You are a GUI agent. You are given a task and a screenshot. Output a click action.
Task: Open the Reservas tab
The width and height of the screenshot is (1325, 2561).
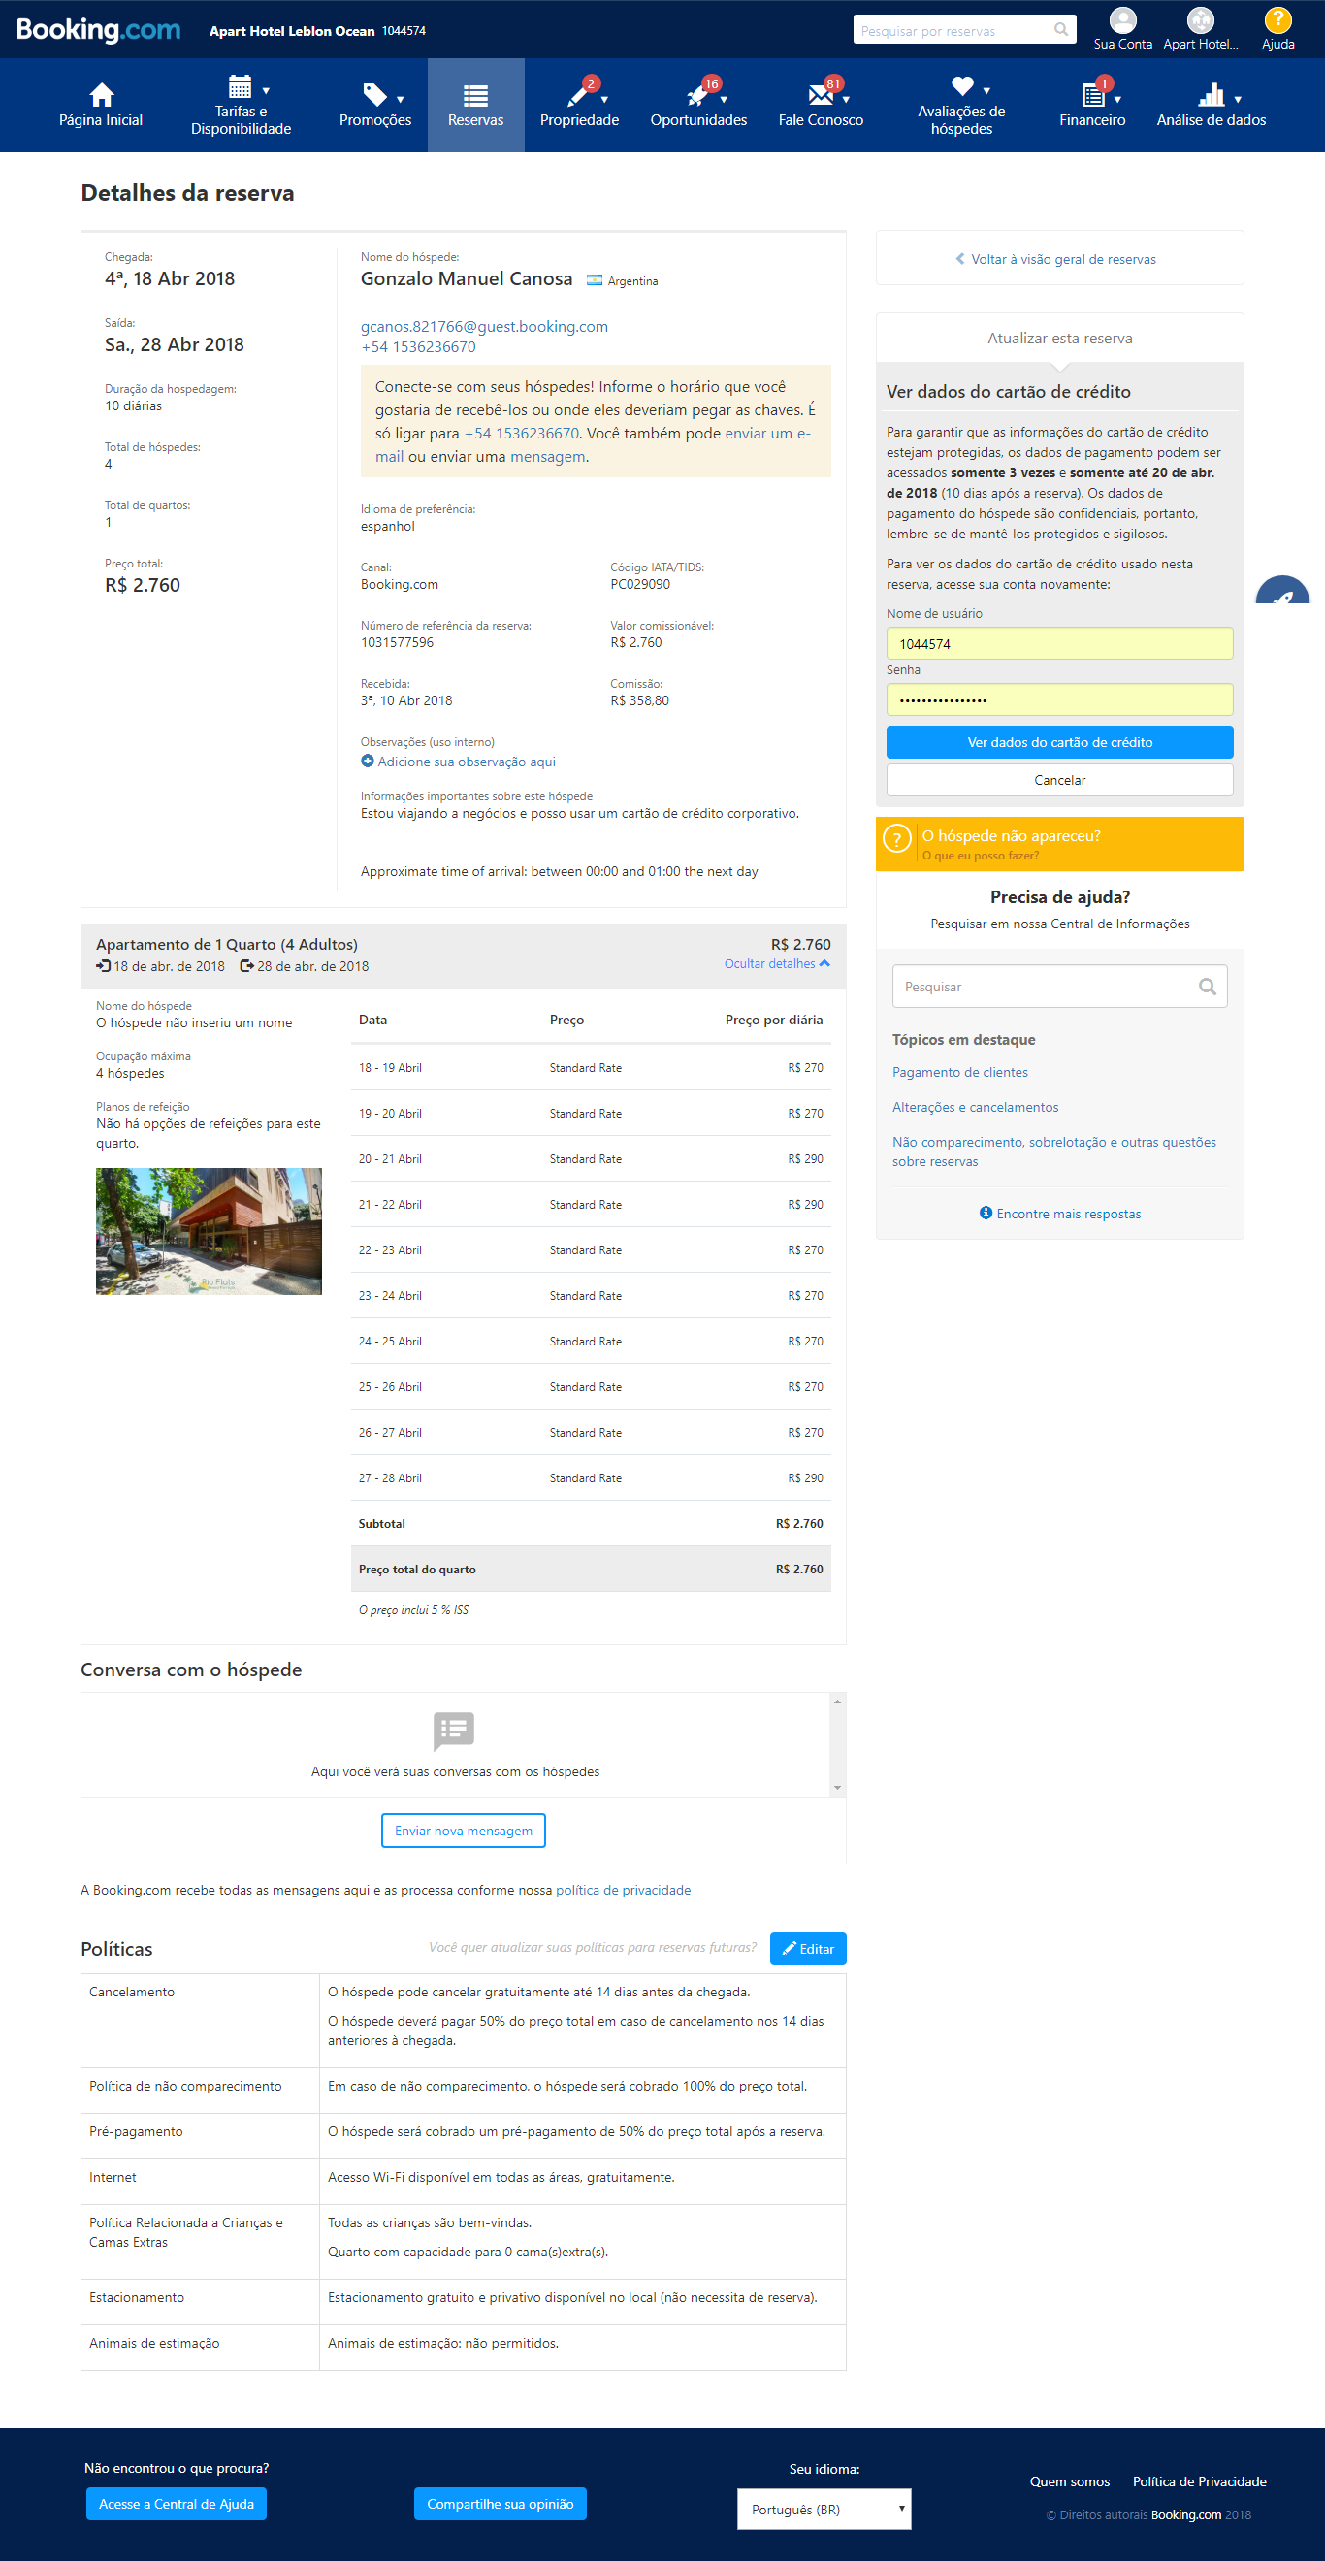click(x=476, y=106)
